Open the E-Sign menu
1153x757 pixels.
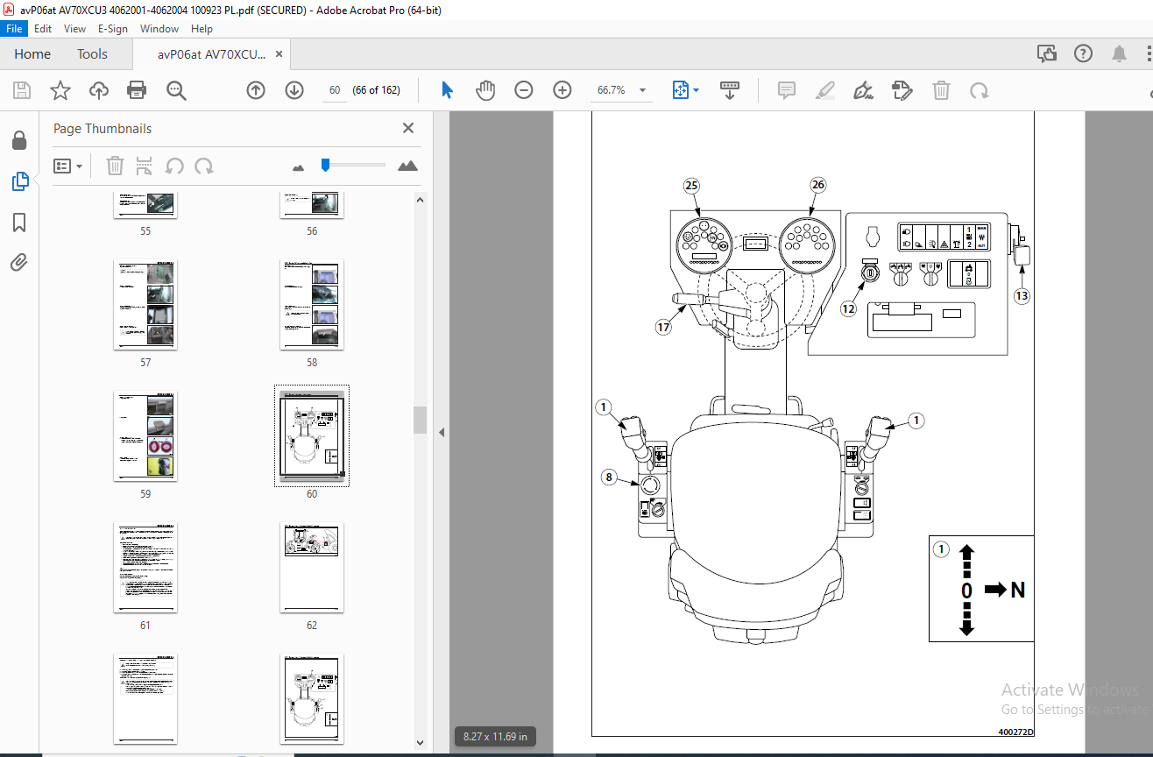[112, 29]
